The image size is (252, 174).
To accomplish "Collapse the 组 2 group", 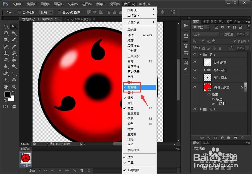I will click(x=201, y=55).
